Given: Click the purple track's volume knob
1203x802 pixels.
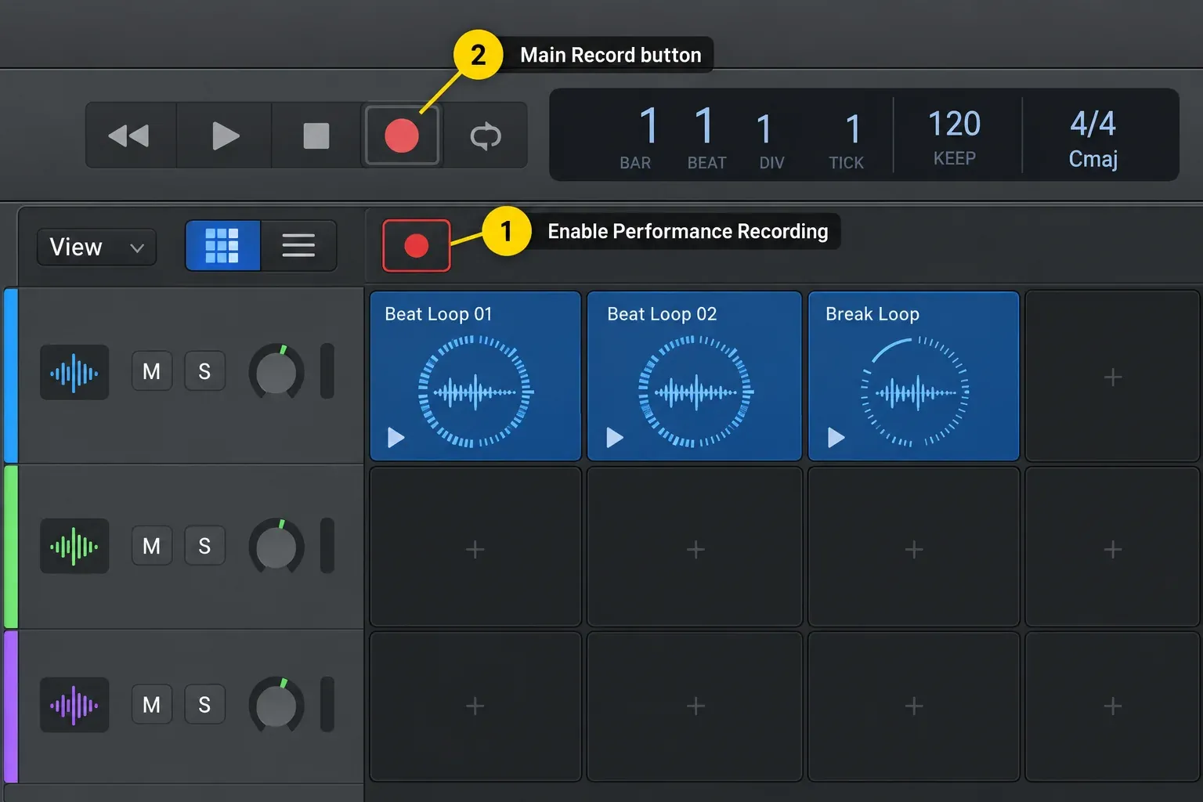Looking at the screenshot, I should click(276, 706).
